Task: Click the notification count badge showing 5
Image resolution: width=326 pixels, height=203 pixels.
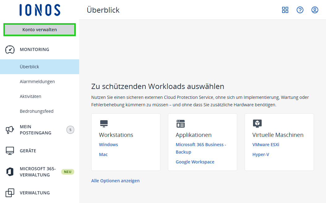Action: (x=70, y=129)
